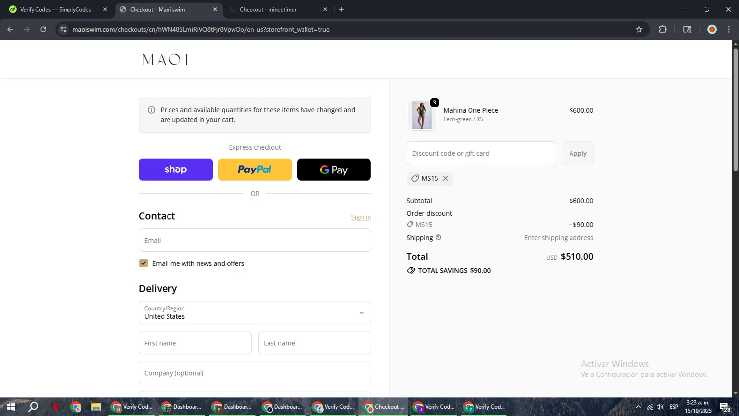Pay with Shop Pay express checkout

coord(176,170)
